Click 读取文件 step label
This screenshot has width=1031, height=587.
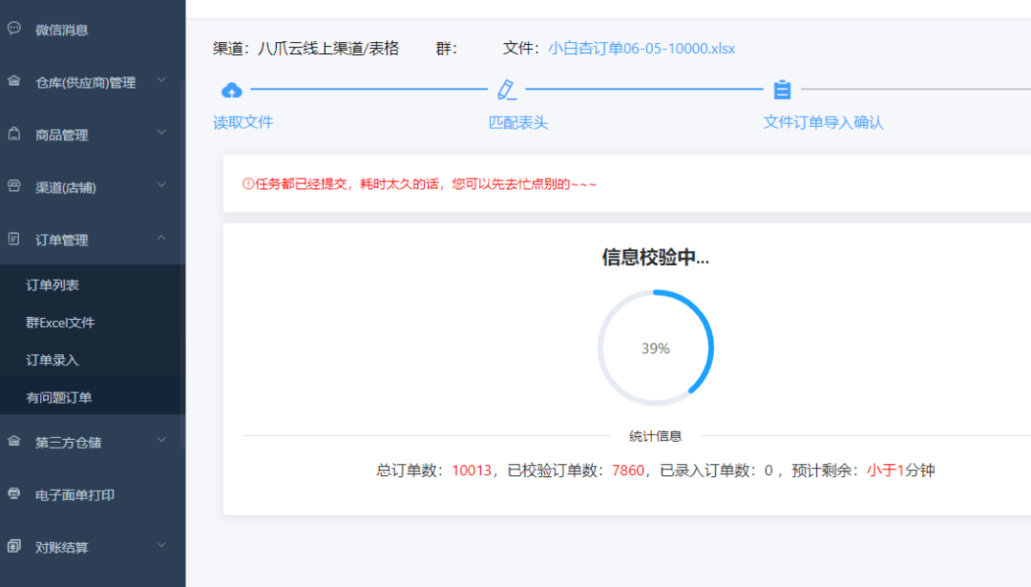click(x=242, y=122)
